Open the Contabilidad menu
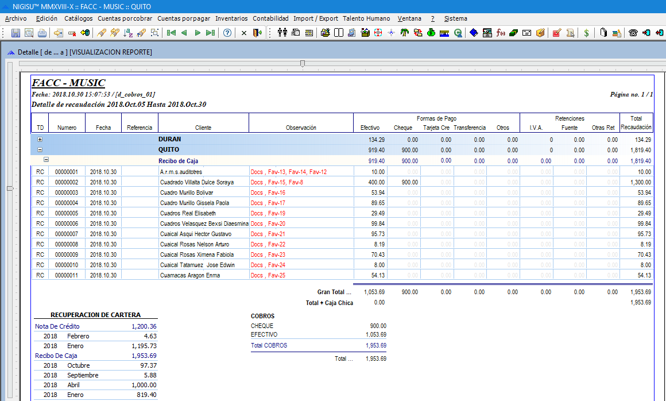This screenshot has width=666, height=401. pos(271,18)
